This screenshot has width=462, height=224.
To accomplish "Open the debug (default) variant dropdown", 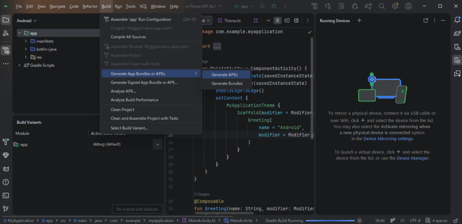I will (157, 144).
